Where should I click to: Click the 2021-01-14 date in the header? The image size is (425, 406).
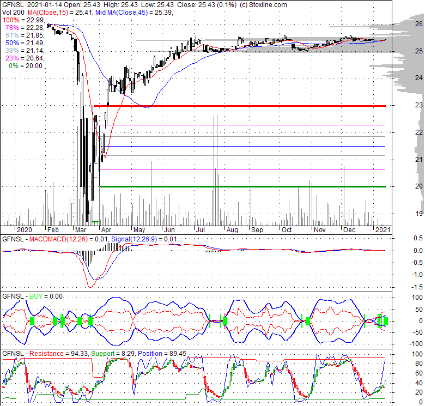45,4
